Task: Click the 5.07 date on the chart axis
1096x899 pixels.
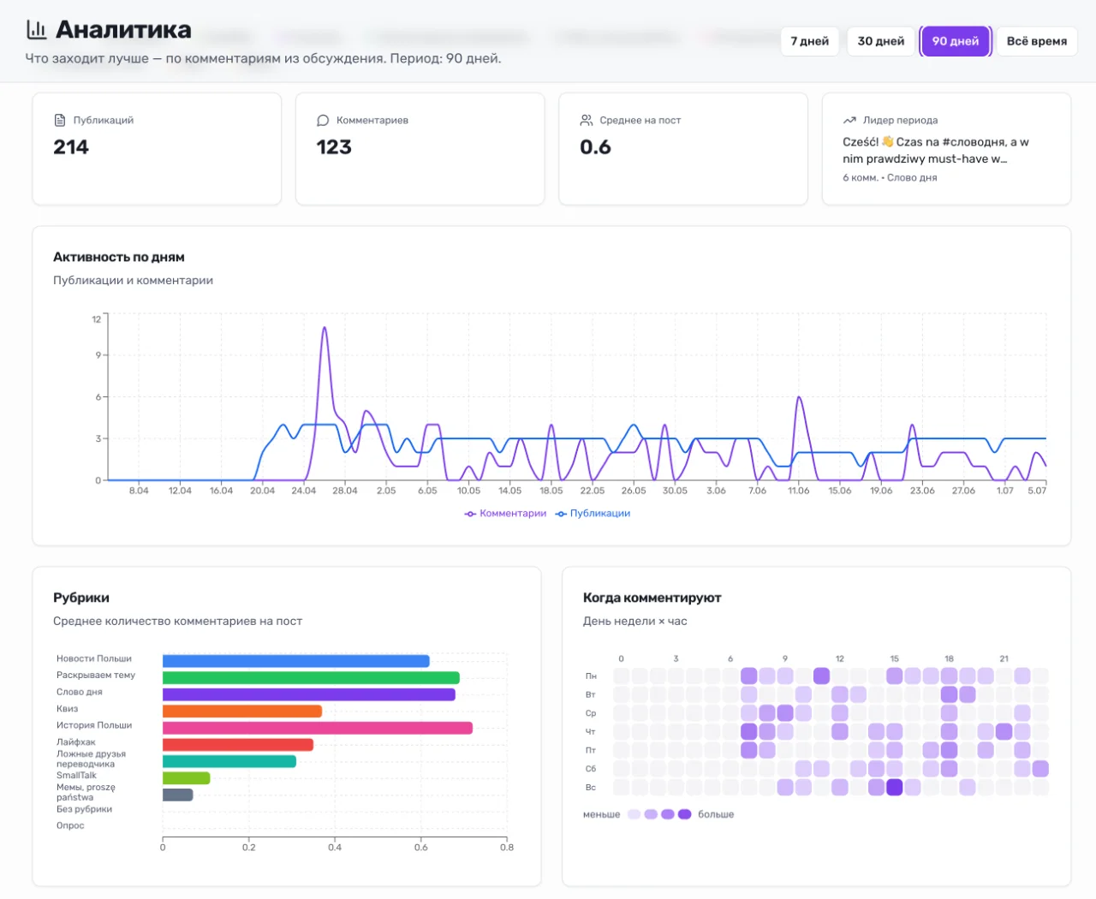Action: (x=1037, y=491)
